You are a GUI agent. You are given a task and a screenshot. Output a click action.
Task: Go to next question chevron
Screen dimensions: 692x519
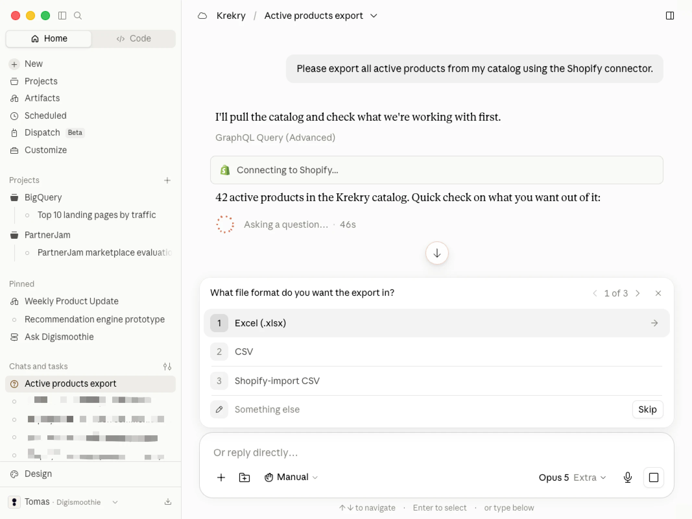tap(638, 293)
